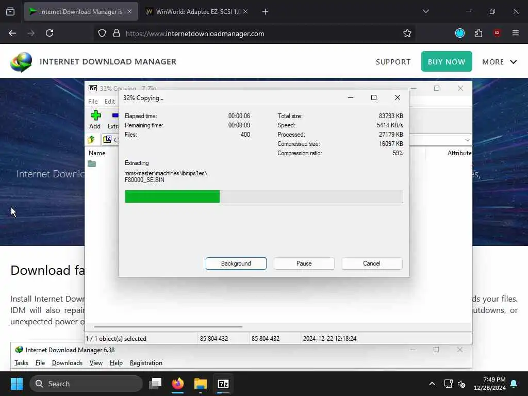Close the Internet Download Manager tab
Image resolution: width=528 pixels, height=396 pixels.
(x=129, y=12)
